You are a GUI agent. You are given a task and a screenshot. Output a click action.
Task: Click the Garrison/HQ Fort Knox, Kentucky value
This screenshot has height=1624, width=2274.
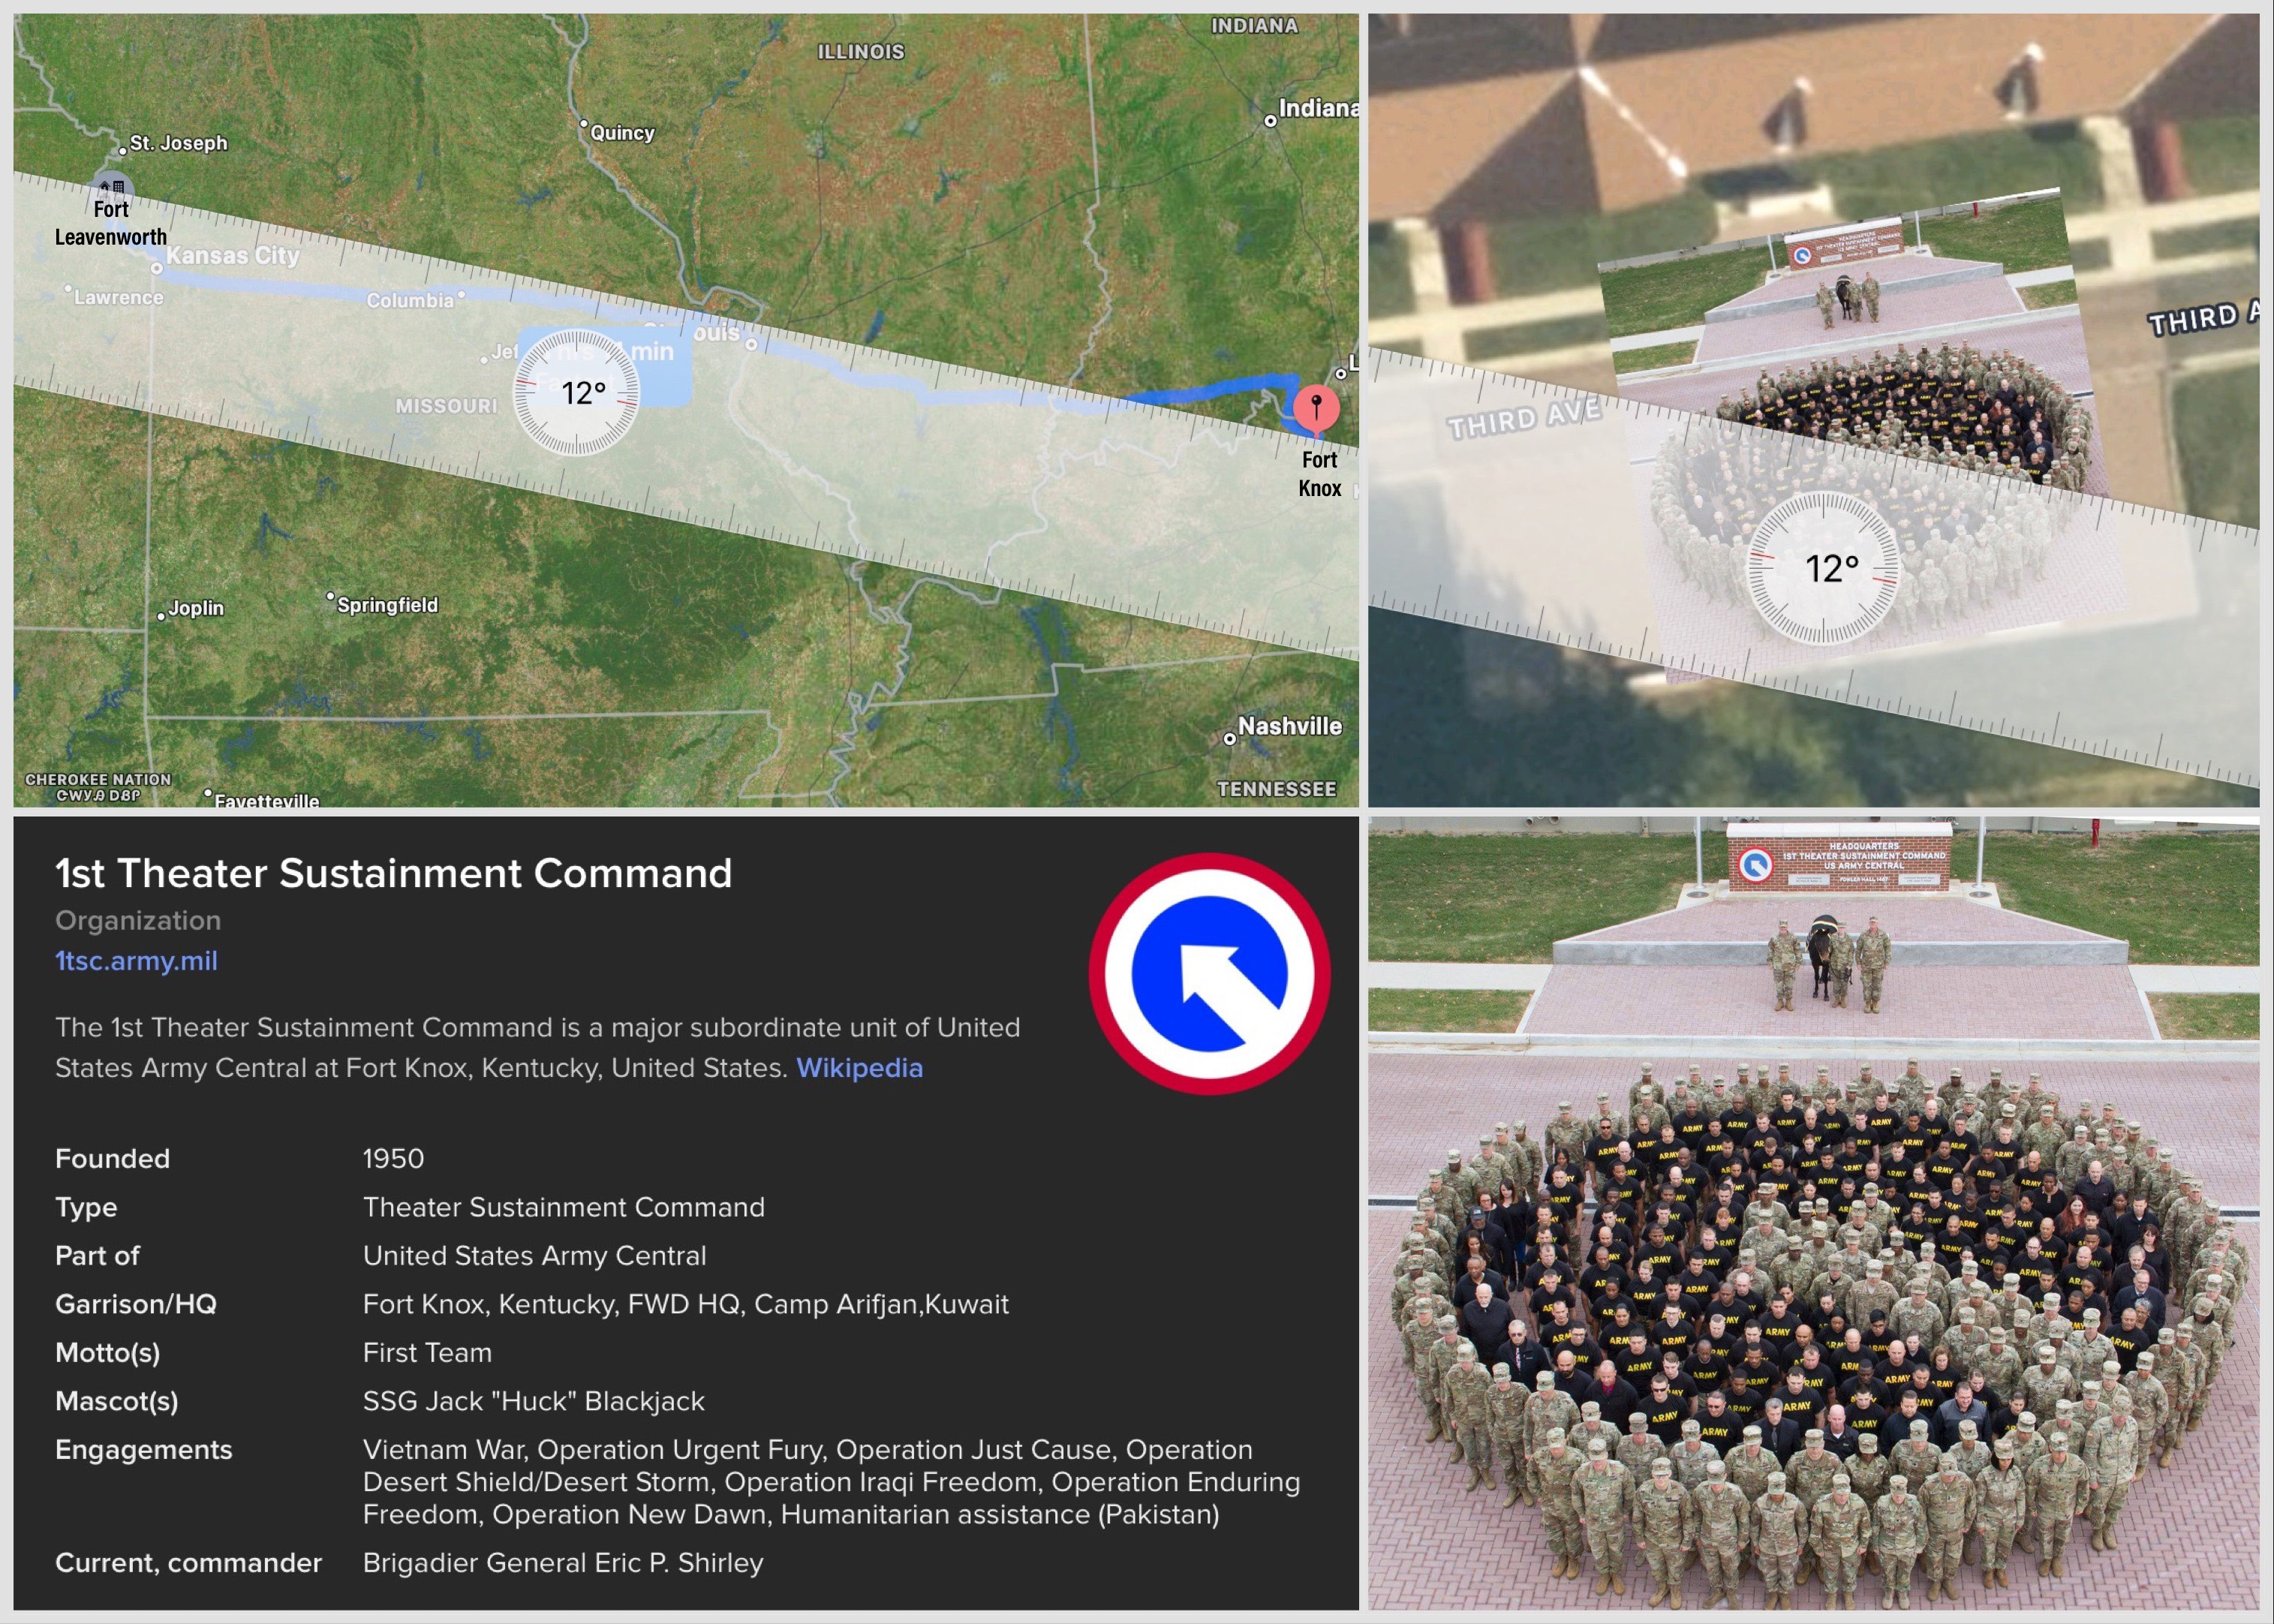pyautogui.click(x=685, y=1304)
